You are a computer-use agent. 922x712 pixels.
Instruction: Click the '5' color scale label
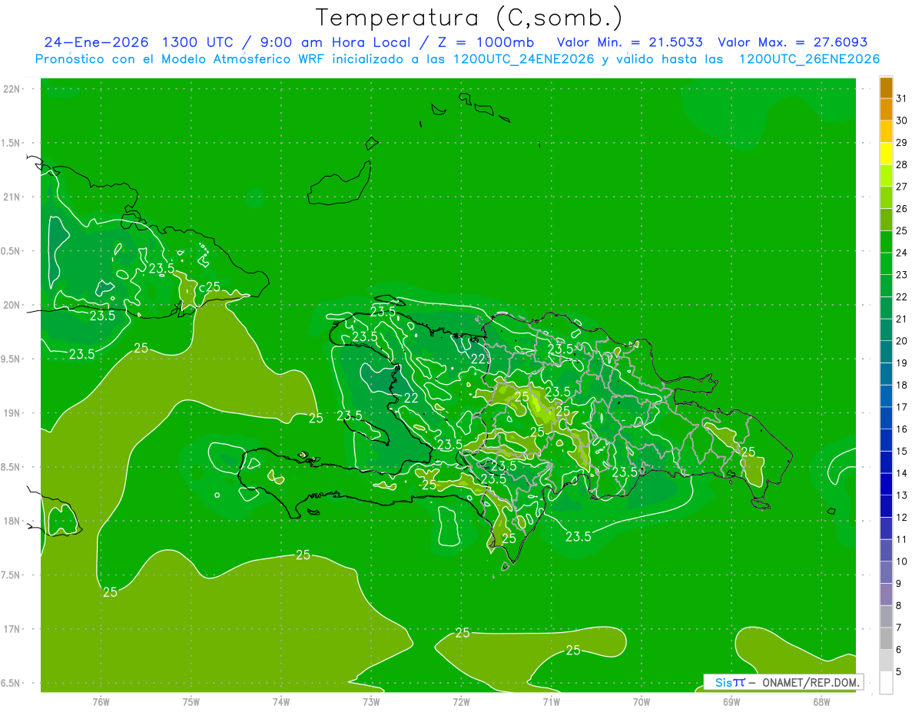coord(899,672)
